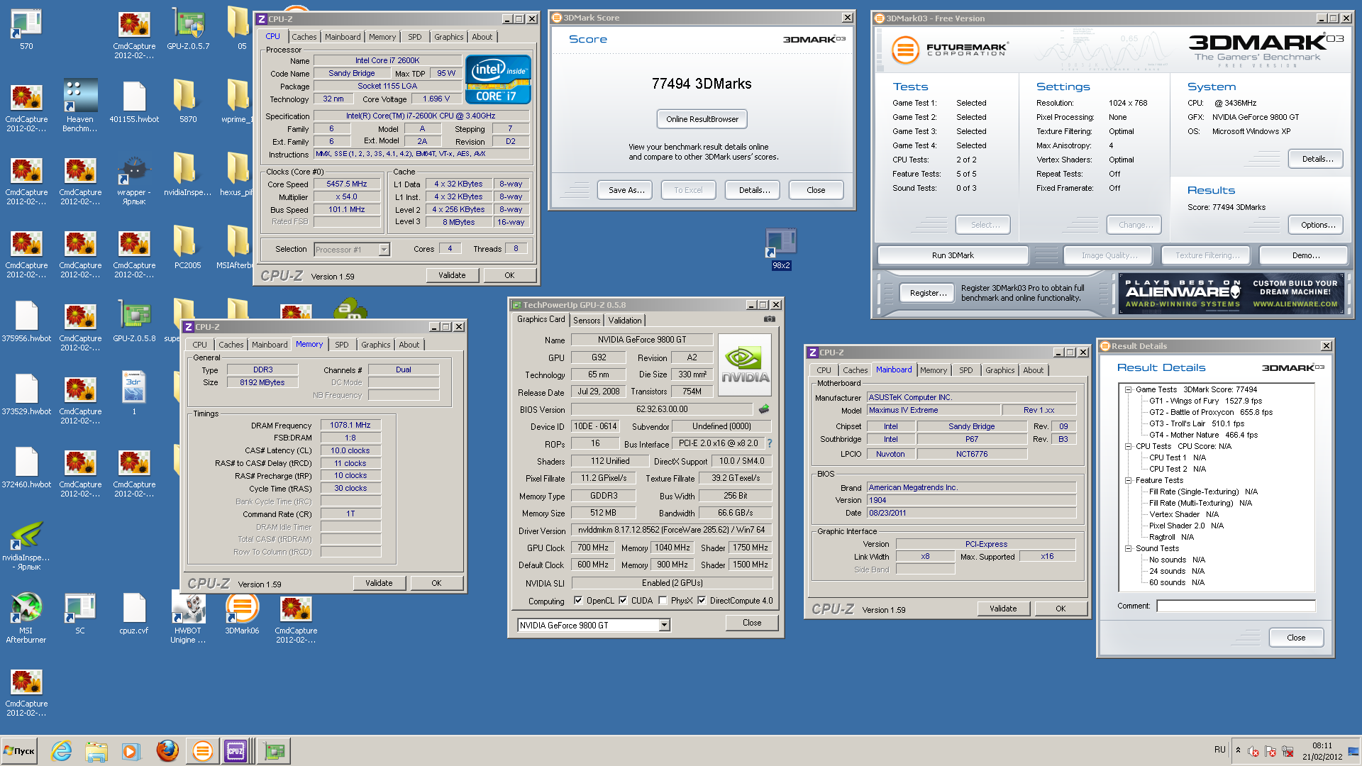Toggle the CUDA checkbox in GPU-Z

[623, 601]
